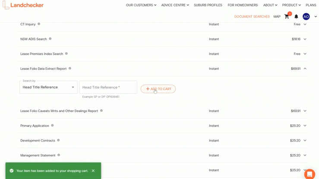319x179 pixels.
Task: Click the green success checkmark icon
Action: pos(12,171)
